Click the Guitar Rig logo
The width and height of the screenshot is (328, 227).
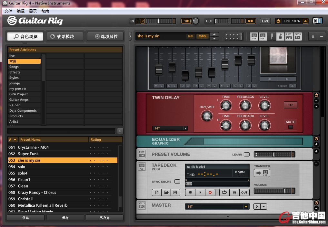(x=35, y=21)
